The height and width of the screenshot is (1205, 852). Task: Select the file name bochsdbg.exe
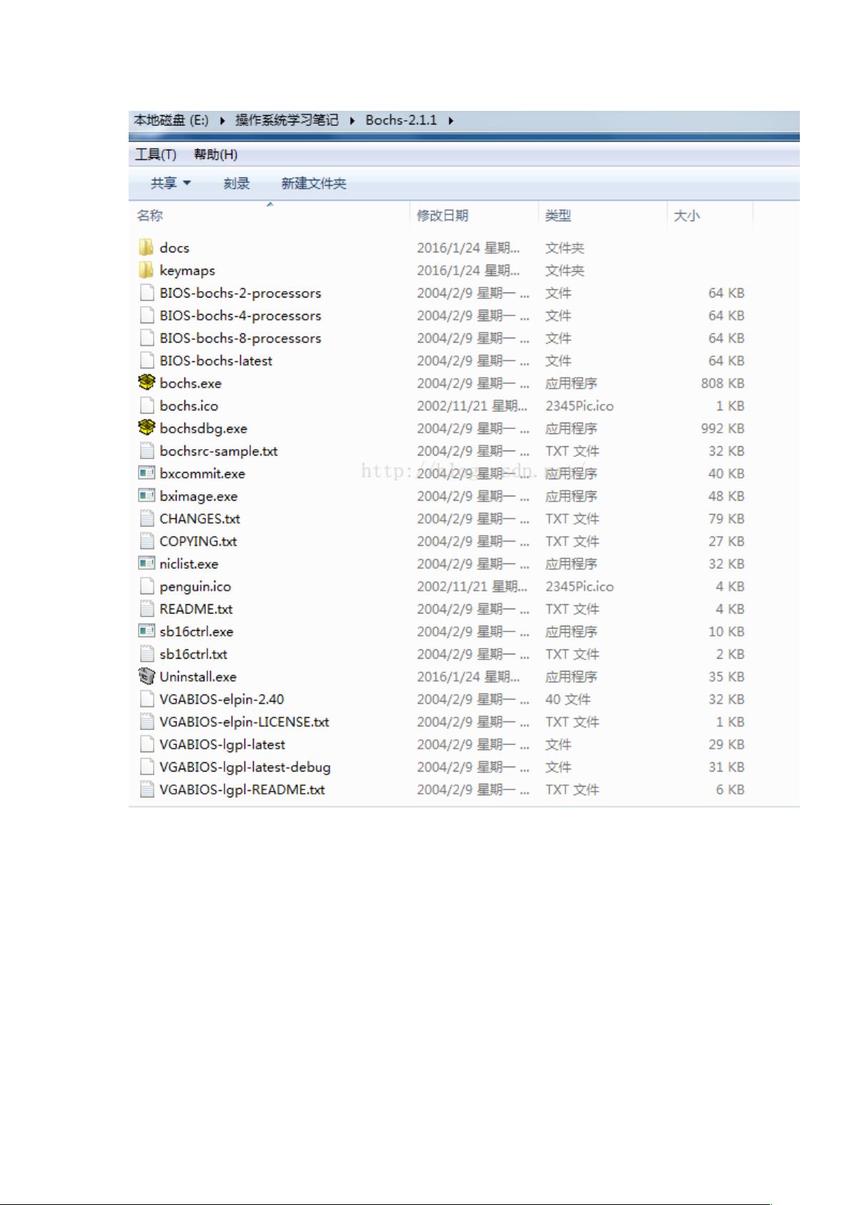[x=204, y=428]
